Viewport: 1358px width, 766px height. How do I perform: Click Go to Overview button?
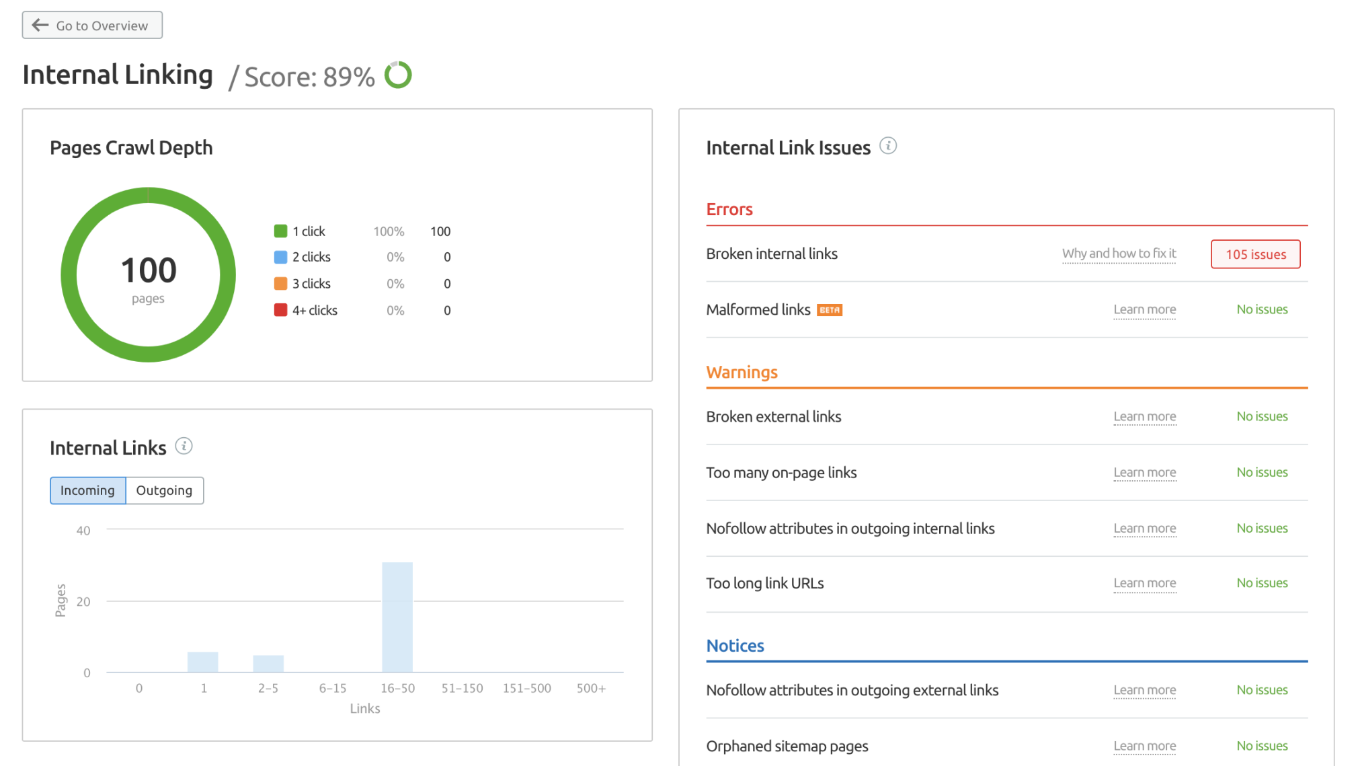[x=92, y=24]
